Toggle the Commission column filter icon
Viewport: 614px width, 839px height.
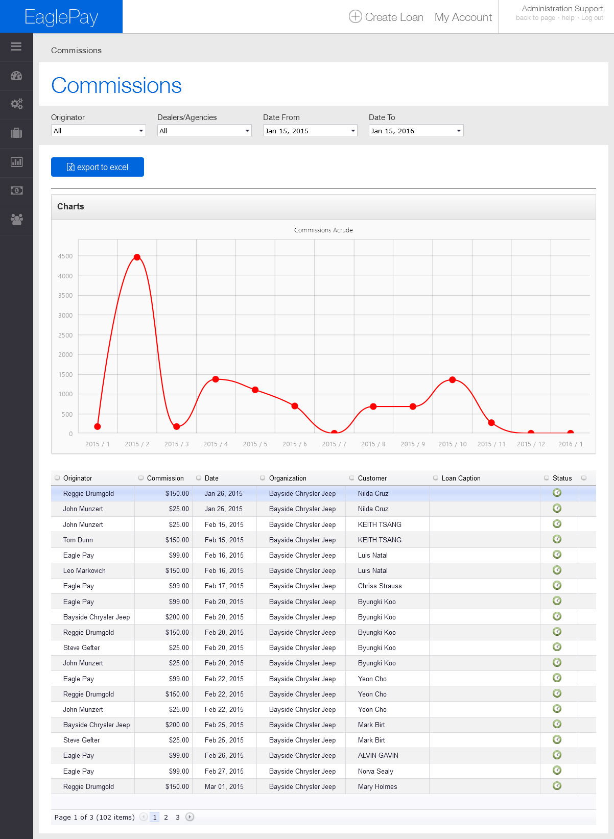[141, 478]
